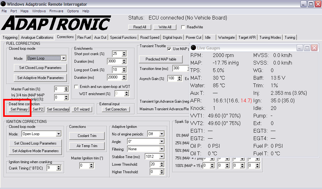The height and width of the screenshot is (189, 322).
Task: Open the Firmware menu
Action: [56, 11]
